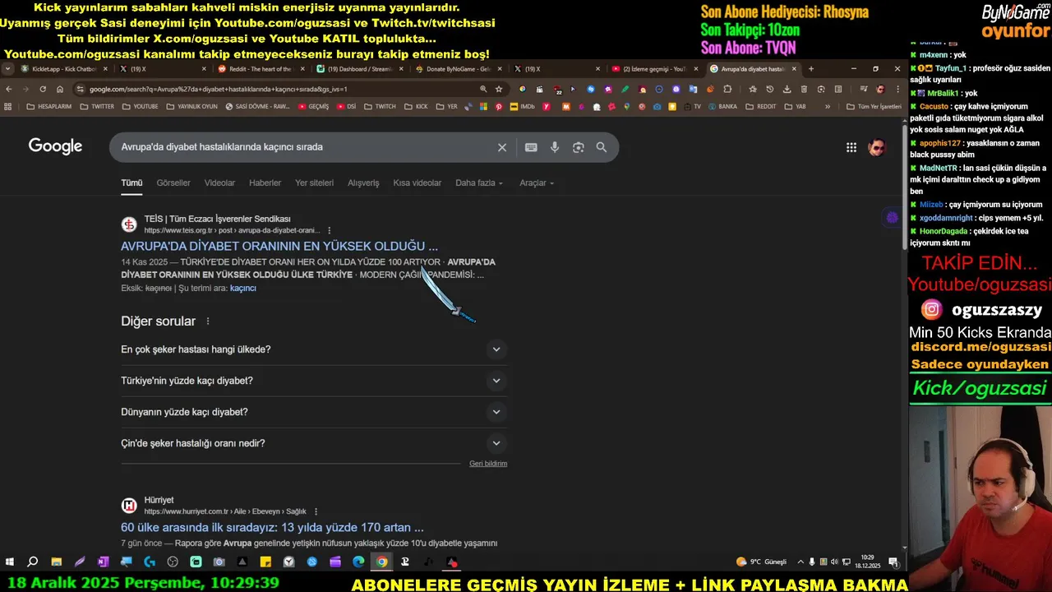The height and width of the screenshot is (592, 1052).
Task: Open 'AVRUPA'DA DİYABET ORANININ EN YÜKSEK' result
Action: [x=279, y=246]
